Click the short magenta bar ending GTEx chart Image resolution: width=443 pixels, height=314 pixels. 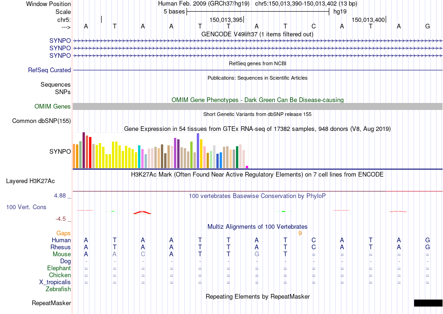[247, 167]
